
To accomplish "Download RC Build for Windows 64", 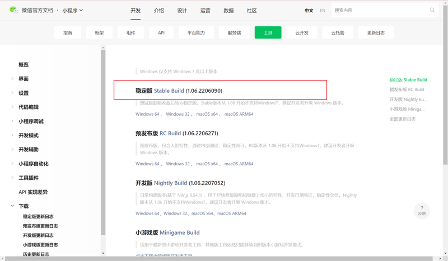I will coord(147,164).
